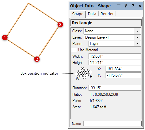The image size is (145, 130).
Task: Click the Y field showing -11'5.677"
Action: pyautogui.click(x=123, y=75)
